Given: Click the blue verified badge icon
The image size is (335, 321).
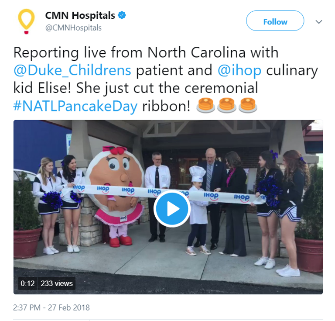Looking at the screenshot, I should pos(122,15).
